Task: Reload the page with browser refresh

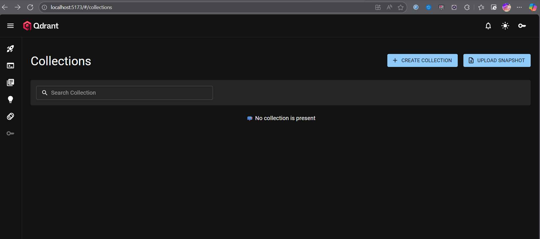Action: [x=30, y=7]
